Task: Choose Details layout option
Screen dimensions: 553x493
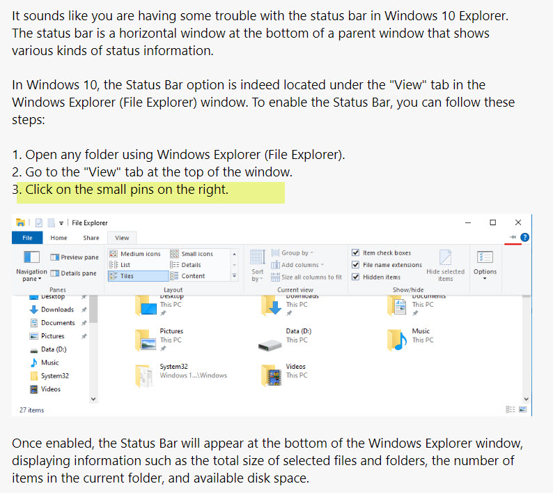Action: pyautogui.click(x=185, y=264)
